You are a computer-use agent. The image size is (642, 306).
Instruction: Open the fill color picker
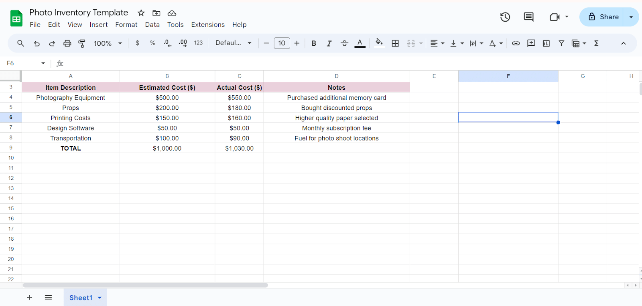click(x=379, y=43)
